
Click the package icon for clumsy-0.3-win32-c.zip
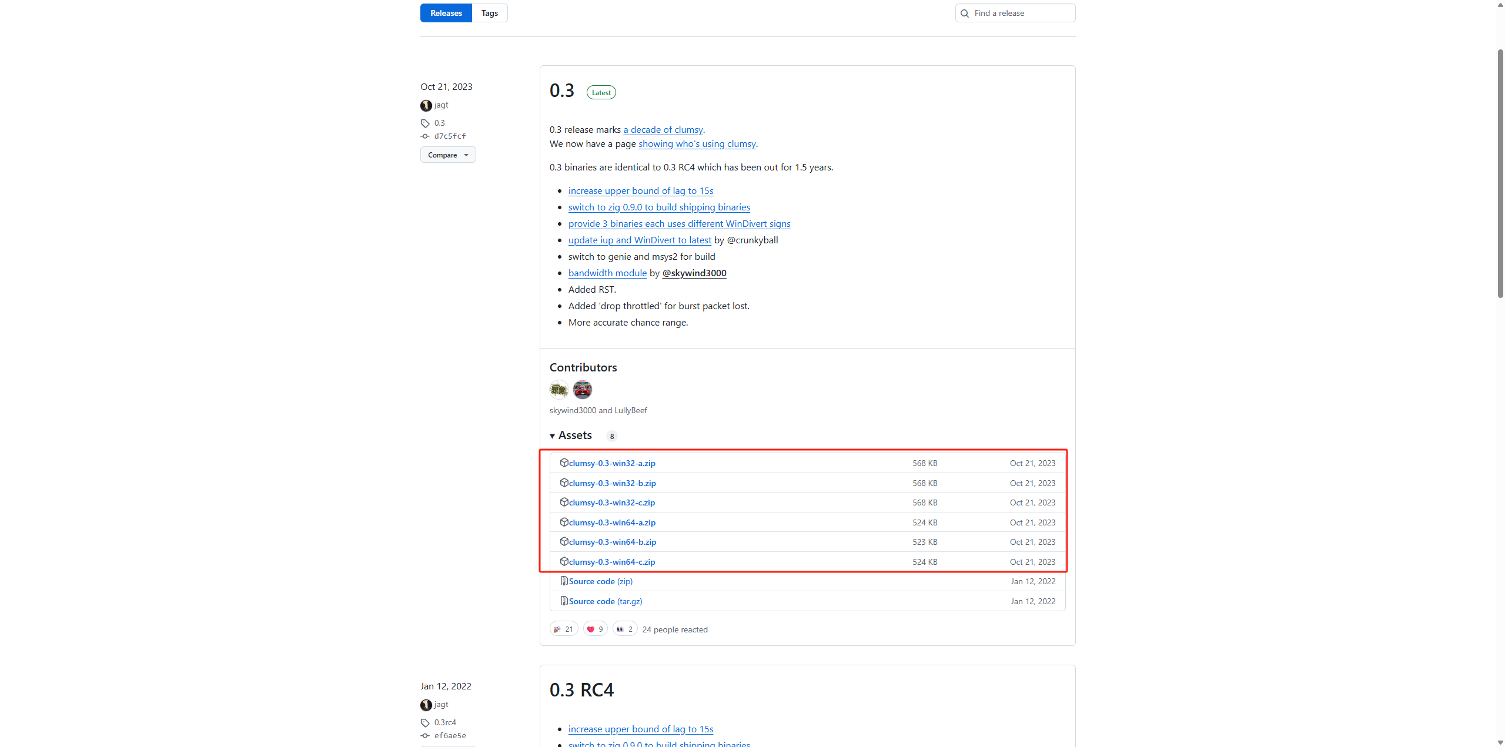coord(564,502)
